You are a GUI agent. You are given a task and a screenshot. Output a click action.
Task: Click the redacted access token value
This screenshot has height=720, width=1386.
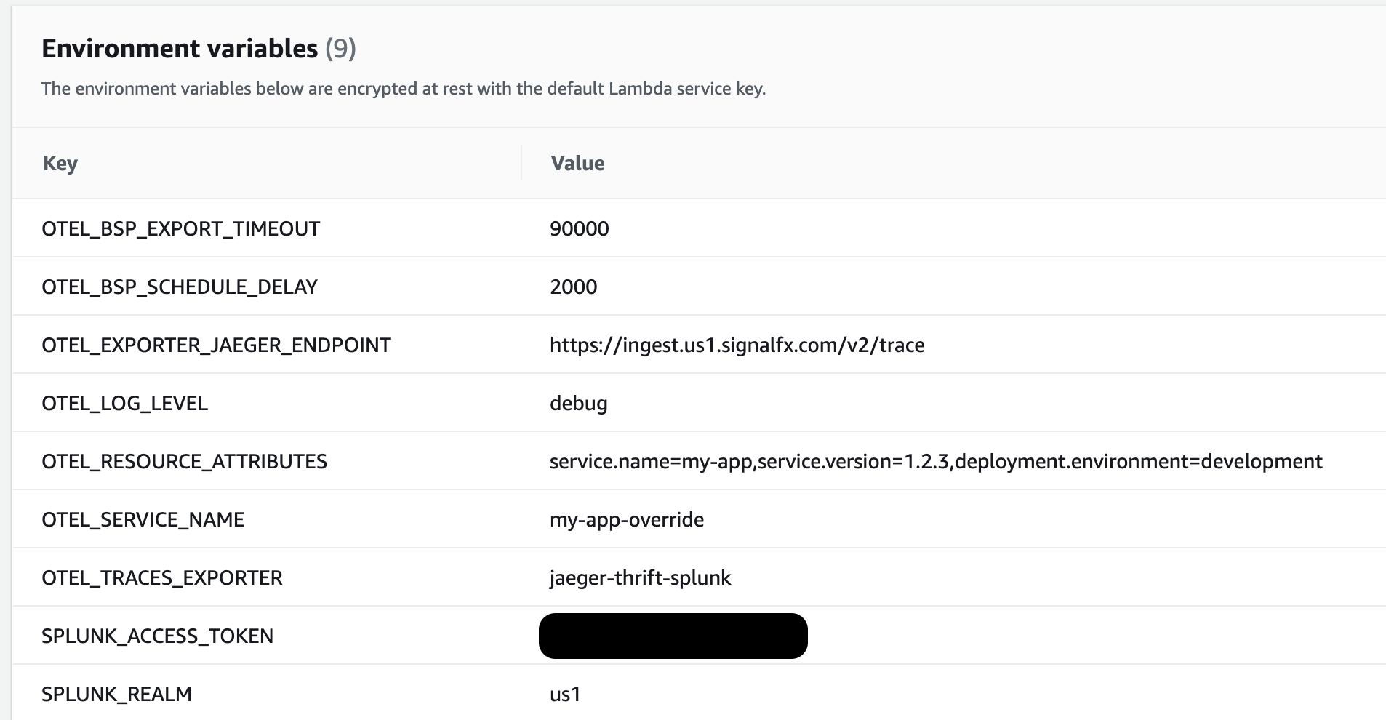673,635
